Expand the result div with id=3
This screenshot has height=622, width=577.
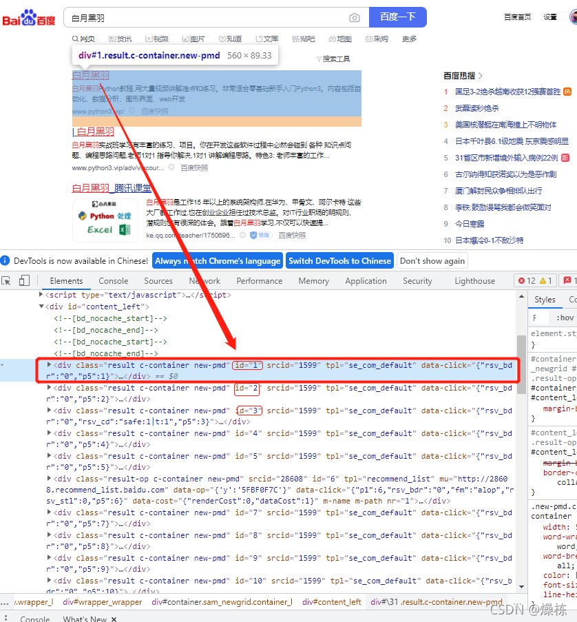pyautogui.click(x=49, y=410)
